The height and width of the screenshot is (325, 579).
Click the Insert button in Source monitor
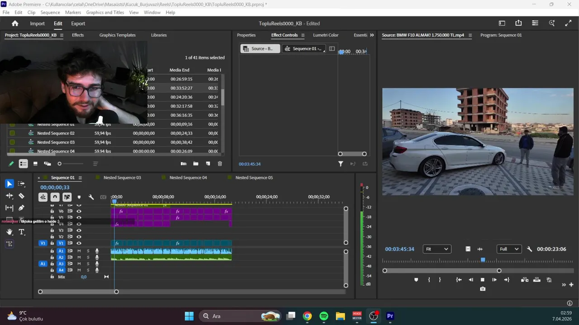[525, 280]
